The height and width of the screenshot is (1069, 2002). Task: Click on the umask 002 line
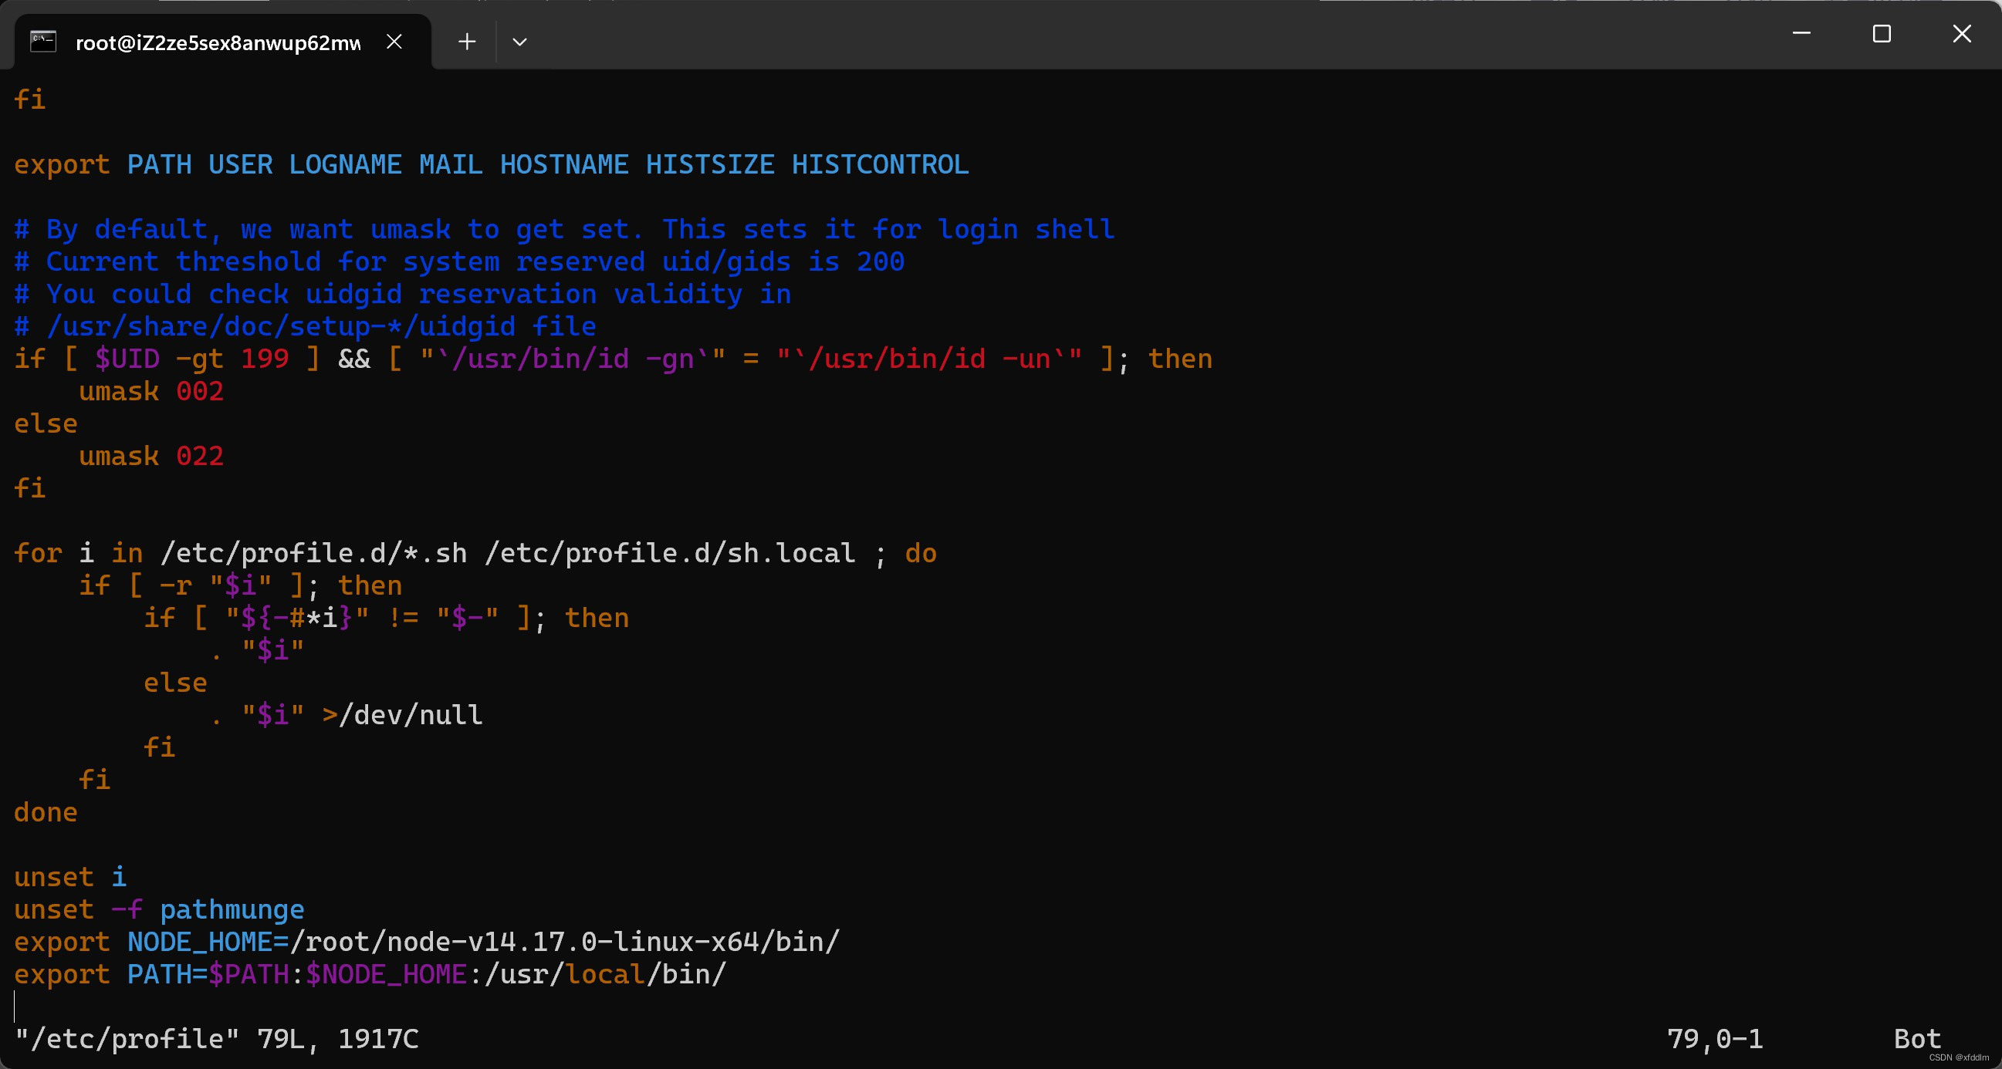pos(148,390)
